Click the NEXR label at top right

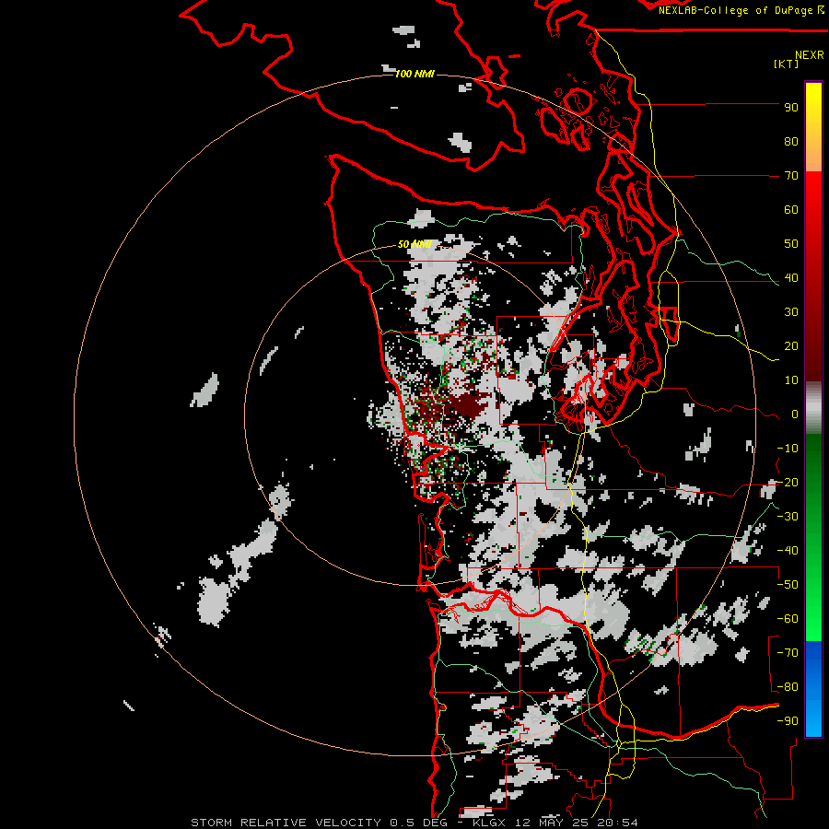[x=810, y=55]
